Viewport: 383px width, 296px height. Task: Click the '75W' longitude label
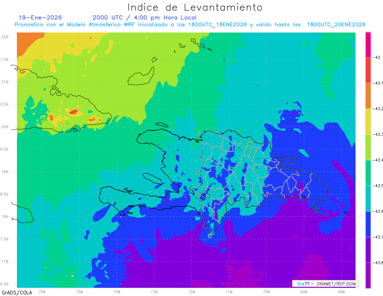click(x=79, y=292)
